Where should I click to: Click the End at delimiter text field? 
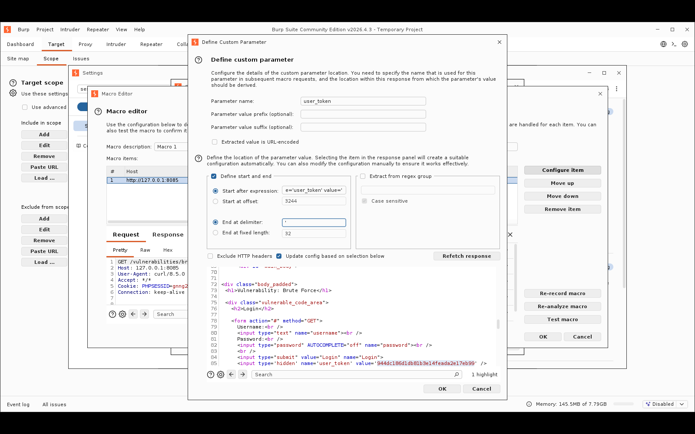click(x=314, y=223)
